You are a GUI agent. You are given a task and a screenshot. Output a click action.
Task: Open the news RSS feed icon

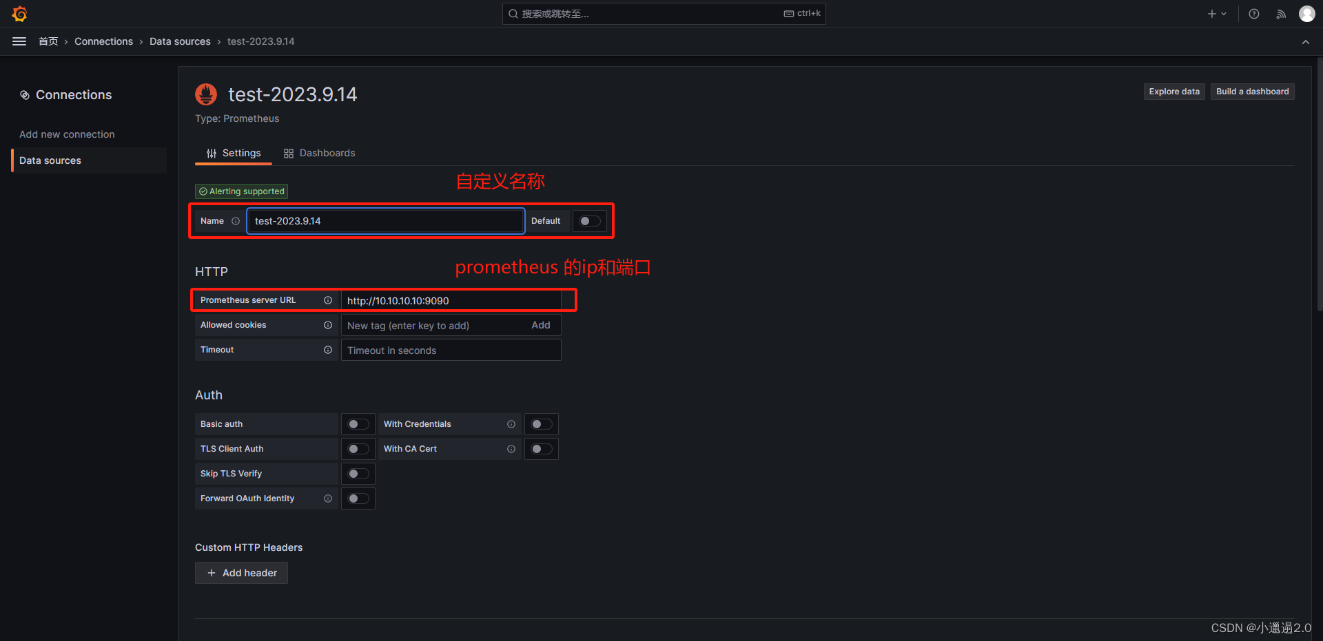[1281, 14]
